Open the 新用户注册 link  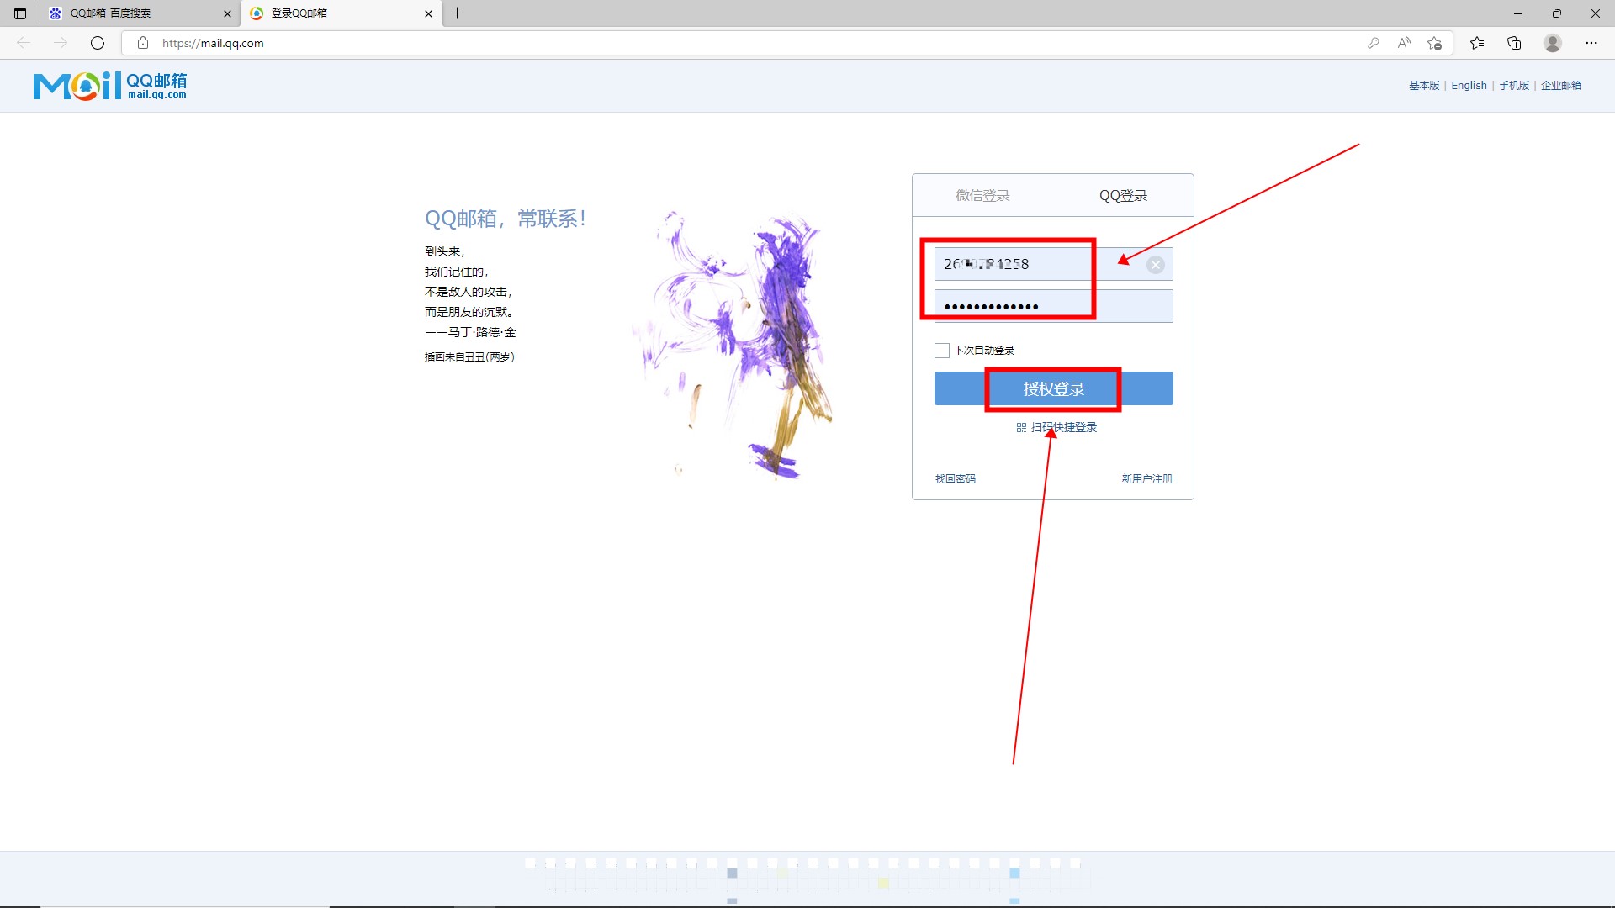1146,479
